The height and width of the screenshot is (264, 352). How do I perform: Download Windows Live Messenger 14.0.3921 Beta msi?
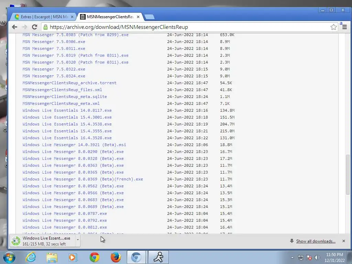tap(74, 145)
